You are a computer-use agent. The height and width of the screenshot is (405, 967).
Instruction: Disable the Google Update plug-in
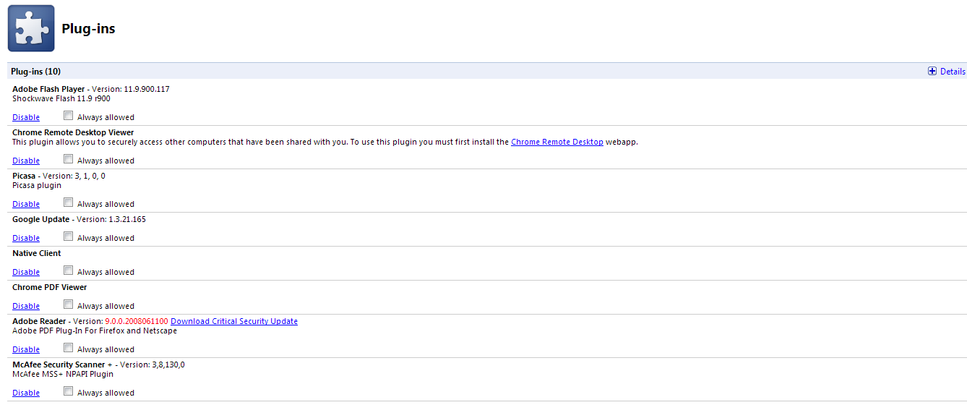[x=26, y=238]
